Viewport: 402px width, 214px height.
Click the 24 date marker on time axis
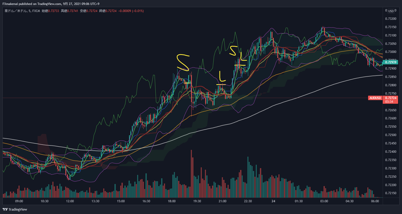coord(273,201)
